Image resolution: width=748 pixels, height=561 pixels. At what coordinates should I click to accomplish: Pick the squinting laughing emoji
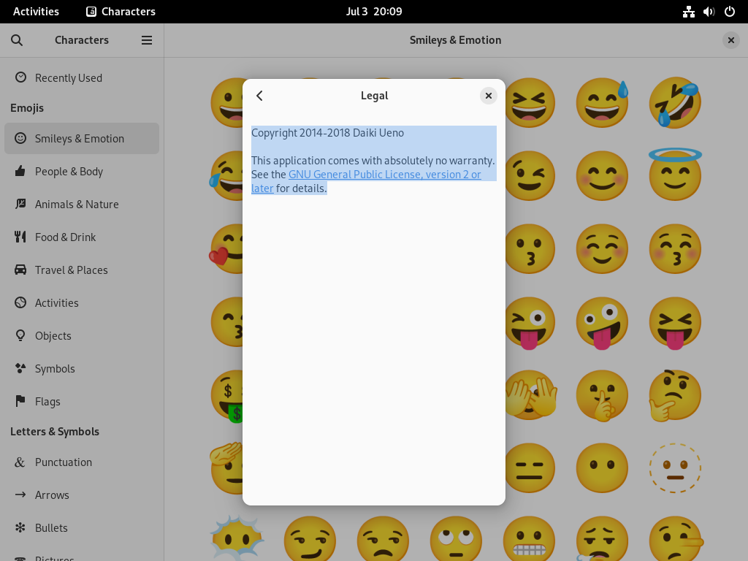tap(530, 103)
